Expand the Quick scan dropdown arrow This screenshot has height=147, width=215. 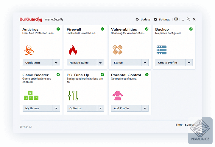pyautogui.click(x=56, y=63)
